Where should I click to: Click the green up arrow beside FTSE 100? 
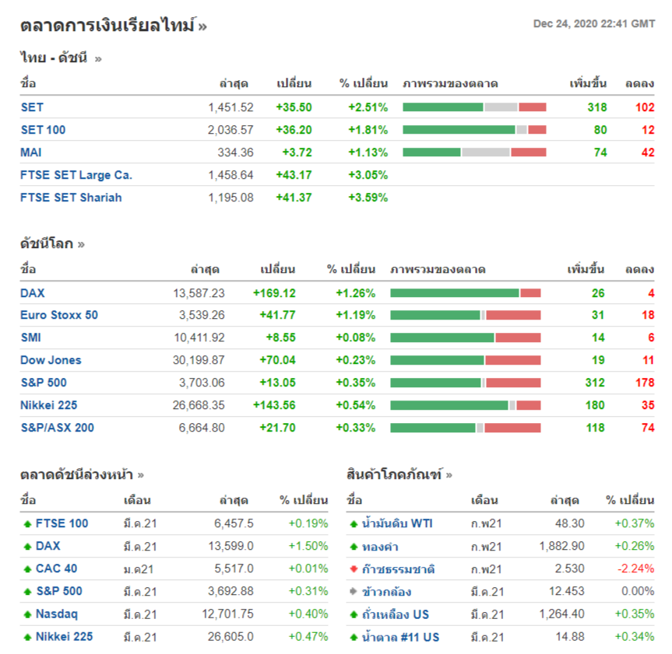click(27, 523)
